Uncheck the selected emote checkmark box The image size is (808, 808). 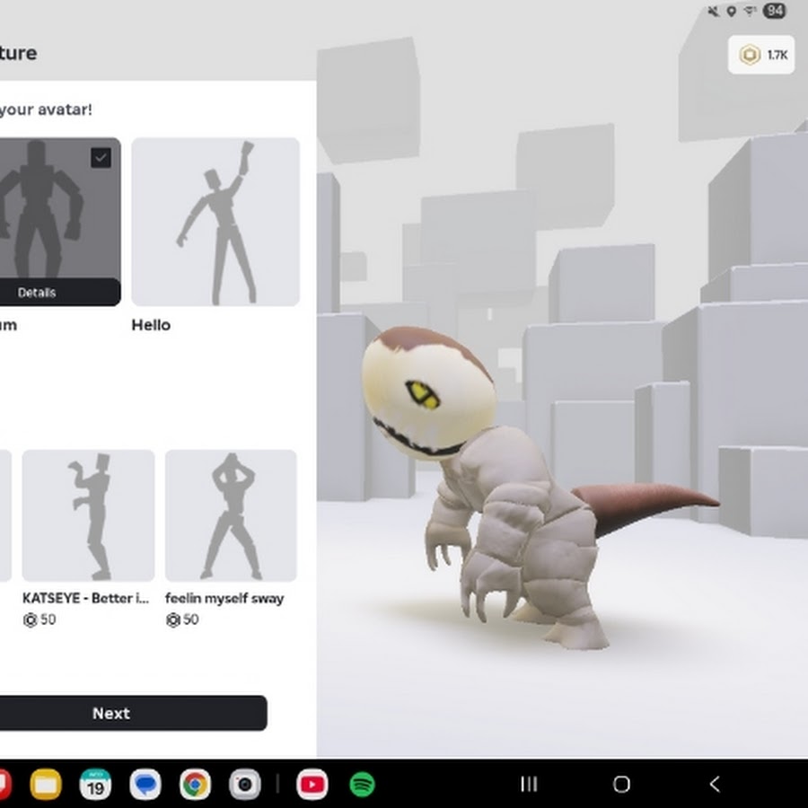[x=101, y=158]
